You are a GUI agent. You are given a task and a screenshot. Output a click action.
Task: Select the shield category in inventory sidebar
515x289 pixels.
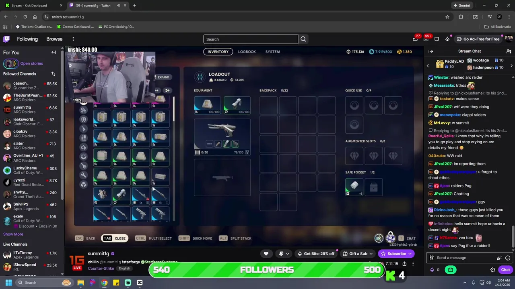(83, 119)
